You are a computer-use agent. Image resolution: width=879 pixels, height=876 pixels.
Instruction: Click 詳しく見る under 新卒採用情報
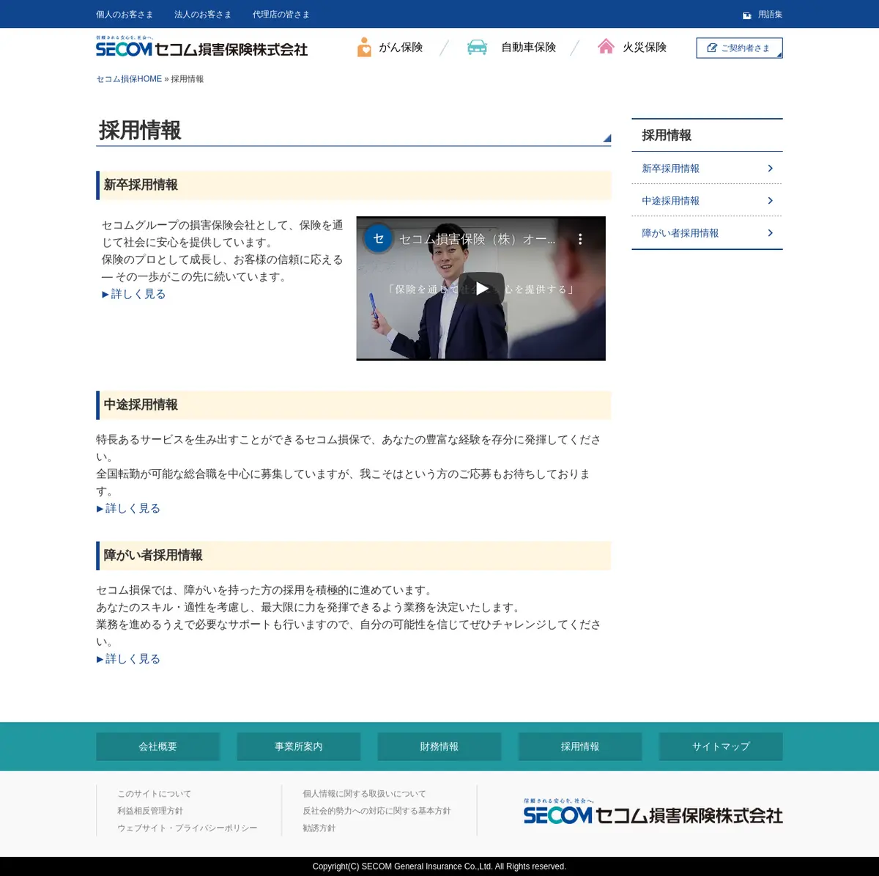point(134,295)
